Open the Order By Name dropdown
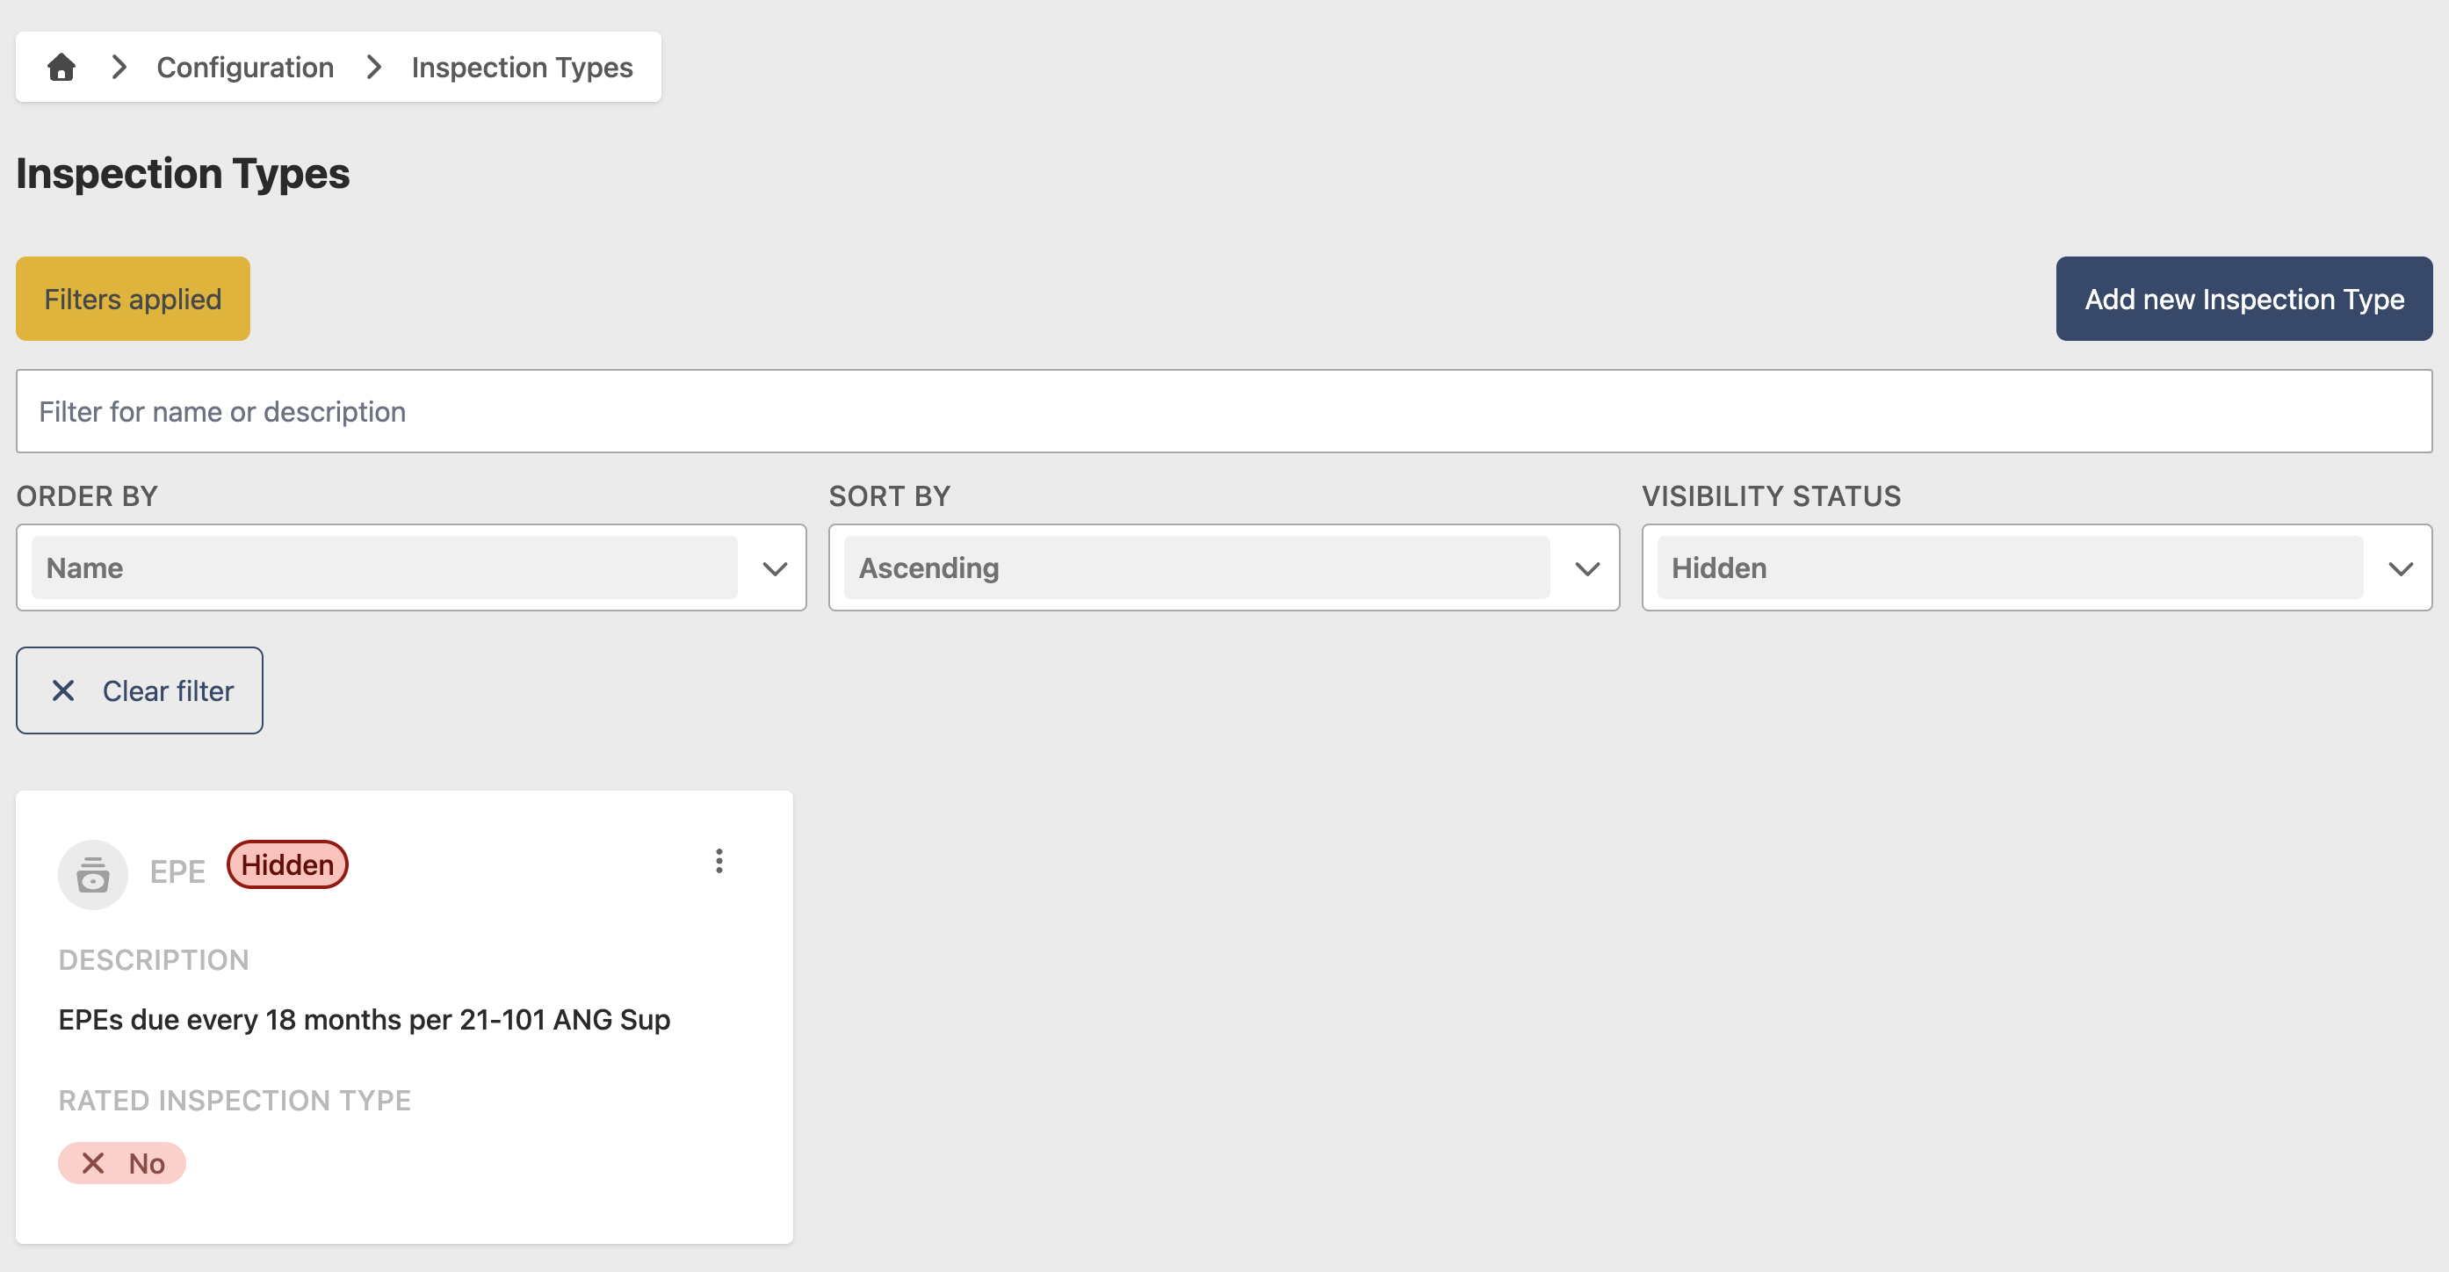Image resolution: width=2449 pixels, height=1272 pixels. point(411,567)
